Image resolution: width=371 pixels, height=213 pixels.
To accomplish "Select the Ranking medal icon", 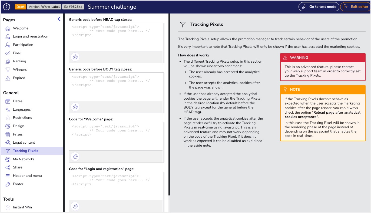I will (8, 61).
